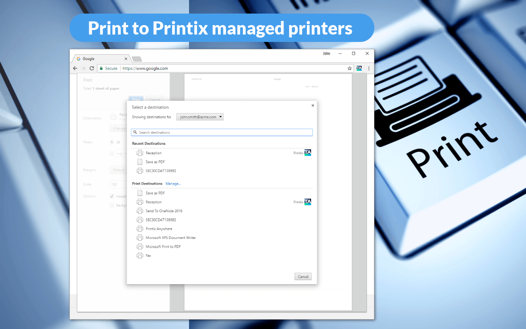Click the bookmark star in the address bar

[x=349, y=68]
